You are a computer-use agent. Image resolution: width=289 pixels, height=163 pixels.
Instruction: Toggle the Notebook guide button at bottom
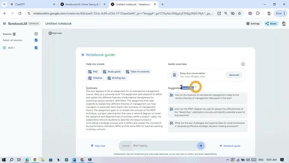230,146
